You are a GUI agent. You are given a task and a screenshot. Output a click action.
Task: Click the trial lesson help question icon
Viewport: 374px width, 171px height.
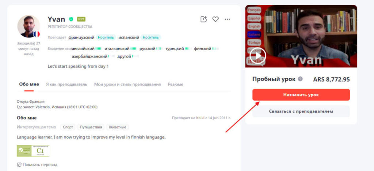pos(300,79)
